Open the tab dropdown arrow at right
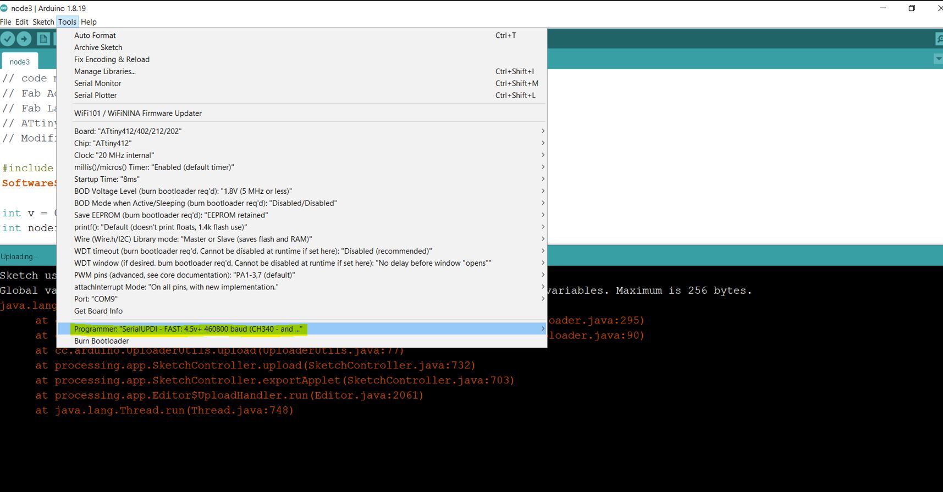943x492 pixels. 938,59
